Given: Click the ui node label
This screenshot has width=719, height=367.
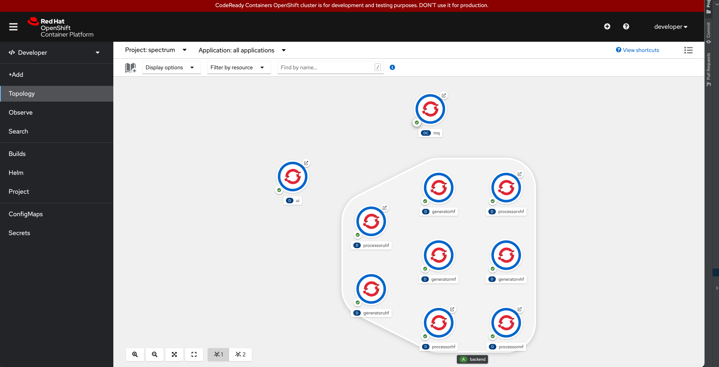Looking at the screenshot, I should coord(293,201).
